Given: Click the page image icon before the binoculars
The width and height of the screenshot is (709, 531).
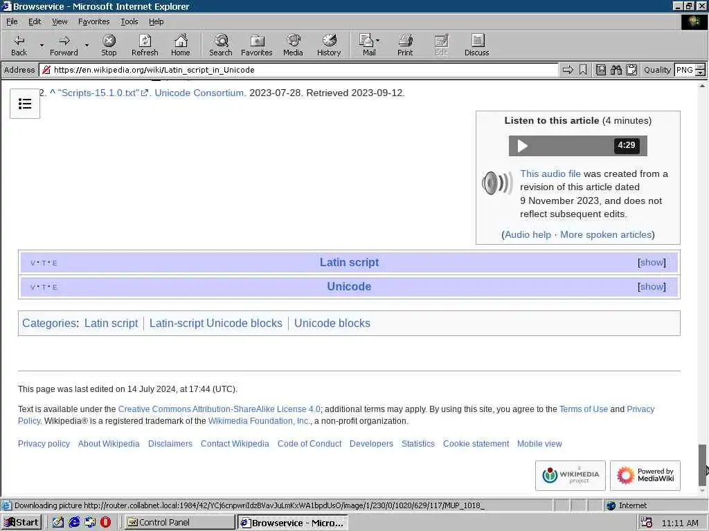Looking at the screenshot, I should 600,70.
